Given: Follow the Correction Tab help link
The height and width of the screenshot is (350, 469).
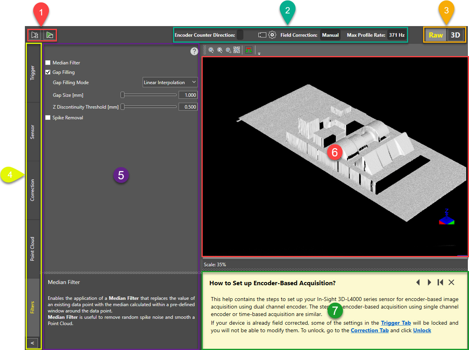Looking at the screenshot, I should point(369,330).
